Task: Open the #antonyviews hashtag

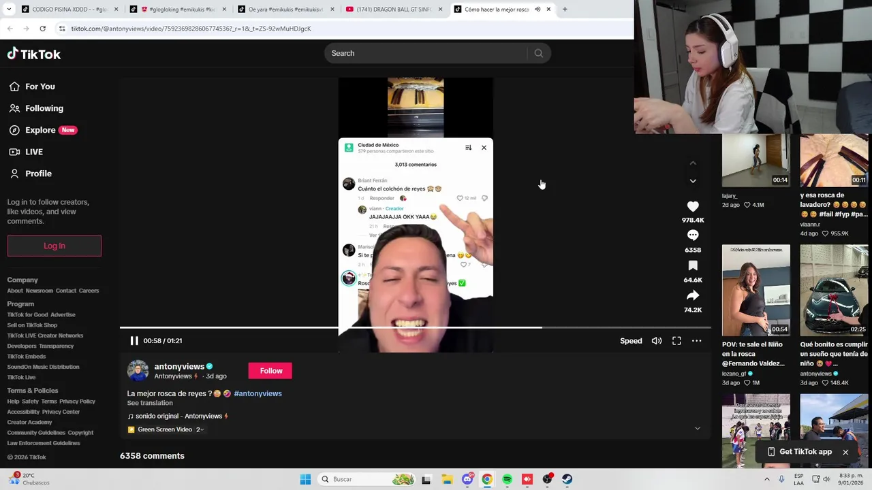Action: [x=258, y=393]
